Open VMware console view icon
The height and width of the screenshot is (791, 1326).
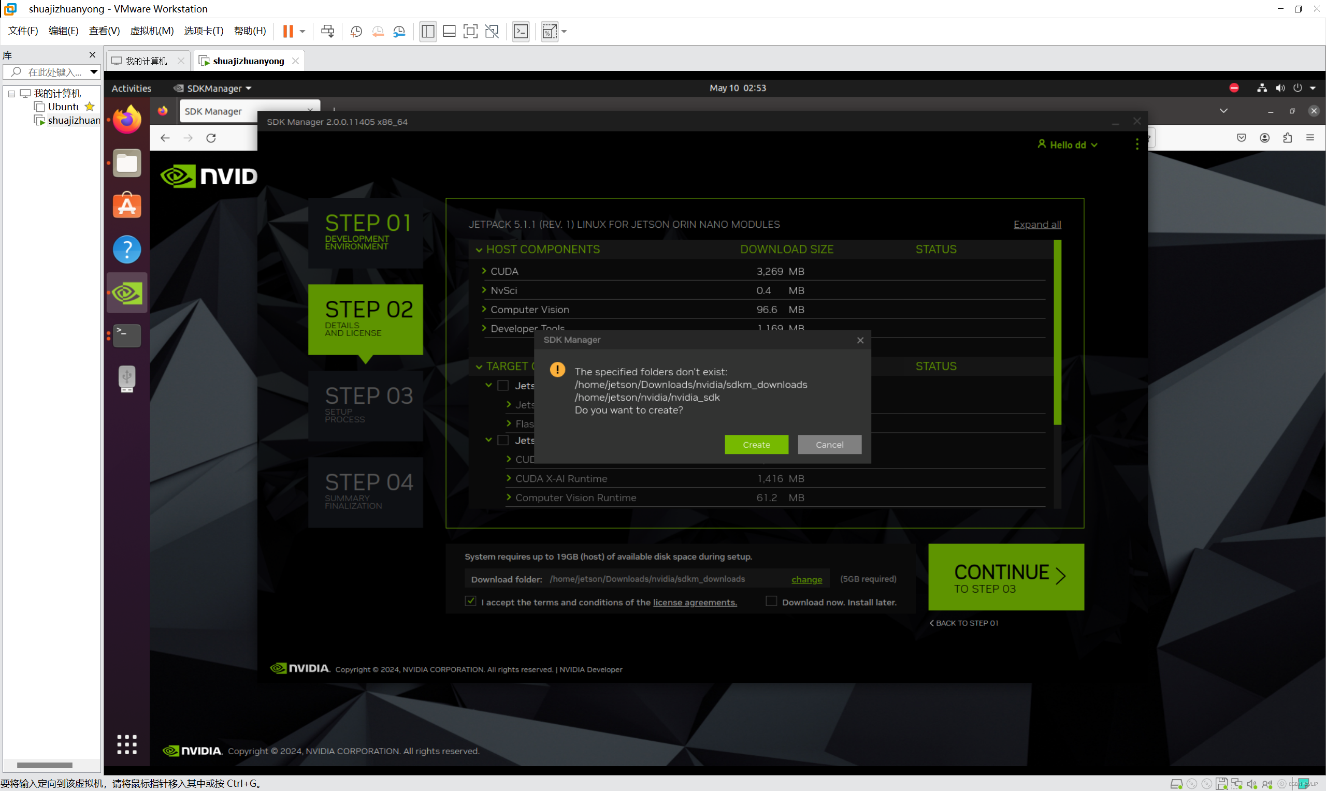(521, 32)
